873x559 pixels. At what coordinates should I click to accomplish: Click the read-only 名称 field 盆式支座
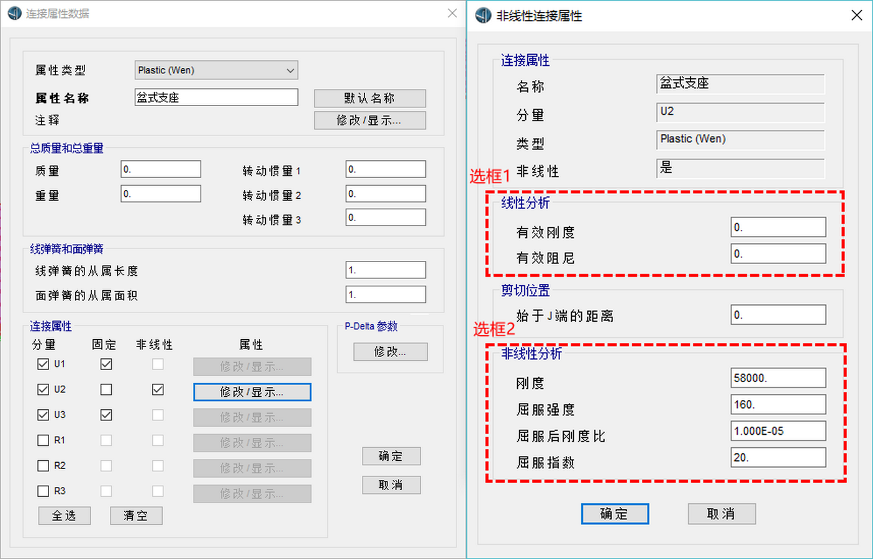(740, 84)
